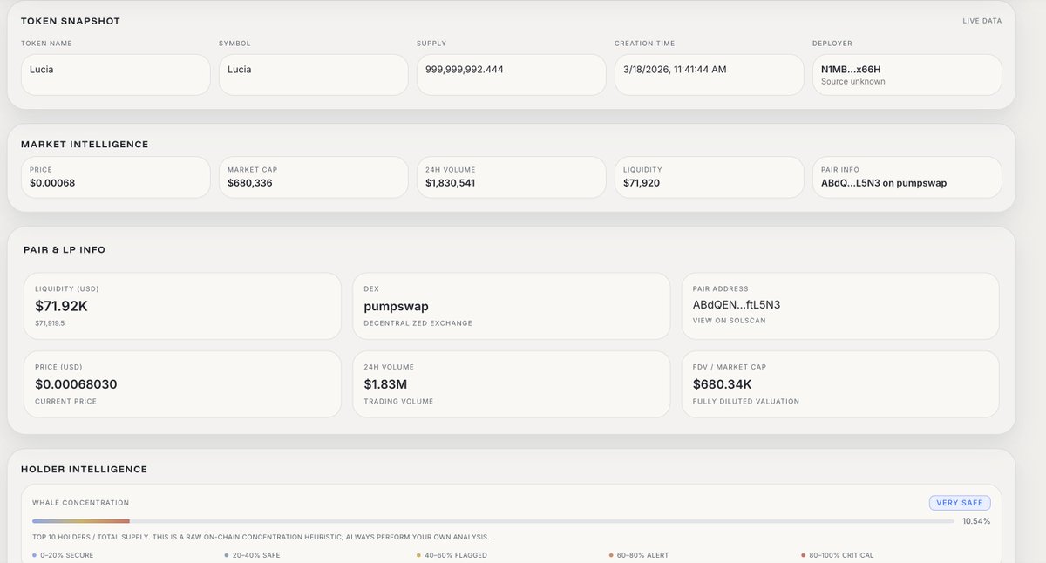Click the WHALE CONCENTRATION label

pyautogui.click(x=80, y=503)
